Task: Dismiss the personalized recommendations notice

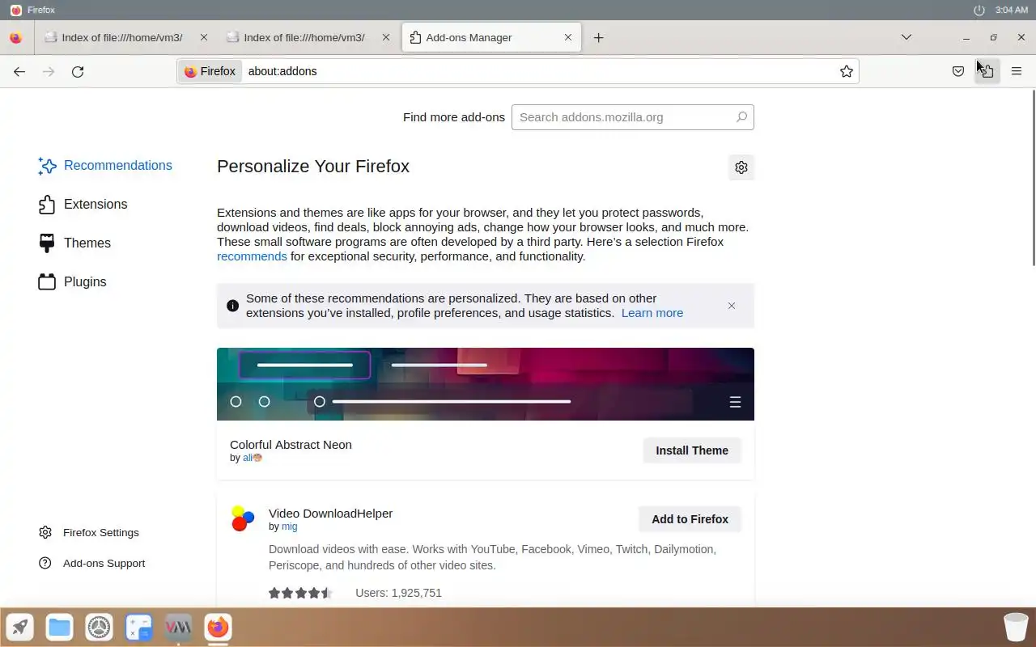Action: pos(732,306)
